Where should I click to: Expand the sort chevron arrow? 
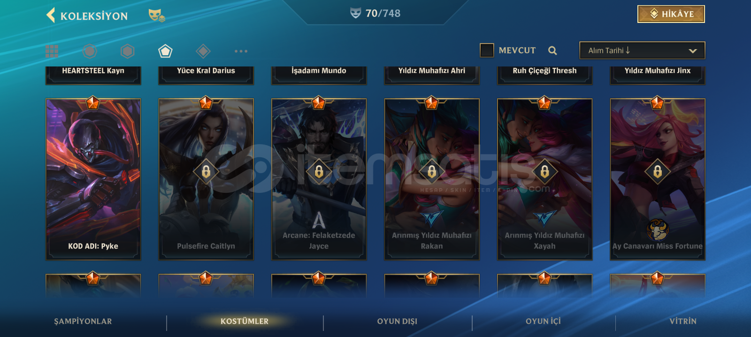point(692,51)
